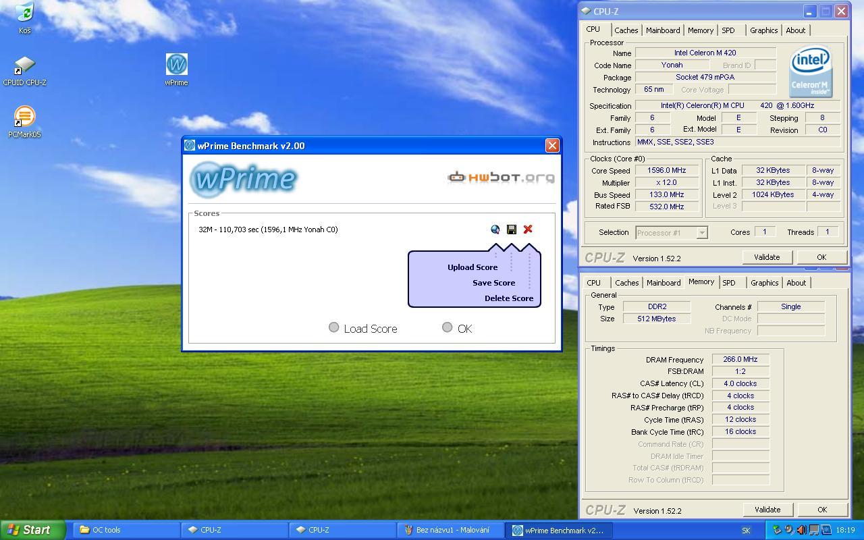The width and height of the screenshot is (864, 540).
Task: Open Caches tab in lower CPU-Z window
Action: 626,283
